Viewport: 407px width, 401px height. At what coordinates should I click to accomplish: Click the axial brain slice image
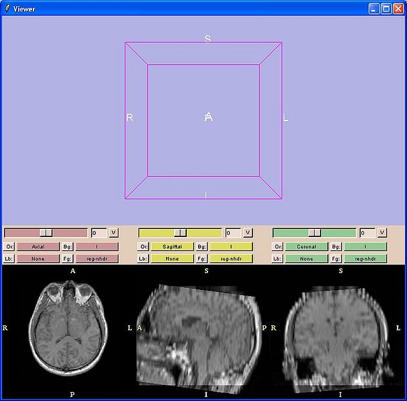pyautogui.click(x=72, y=327)
